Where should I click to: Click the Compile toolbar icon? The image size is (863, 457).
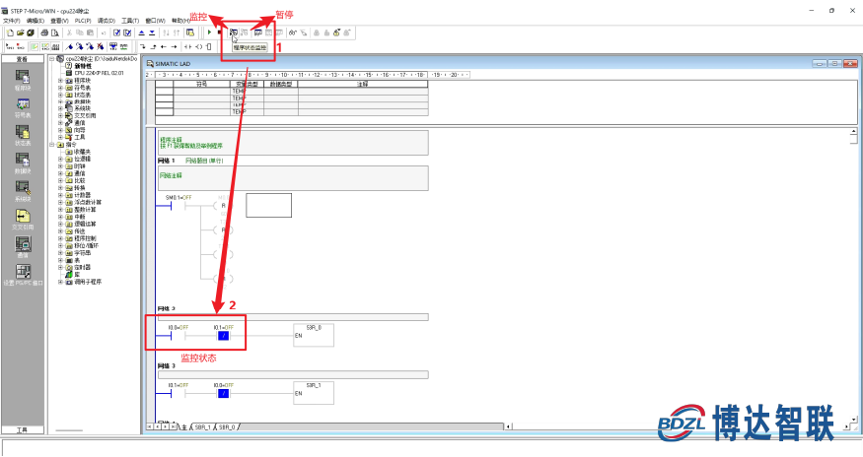point(116,33)
